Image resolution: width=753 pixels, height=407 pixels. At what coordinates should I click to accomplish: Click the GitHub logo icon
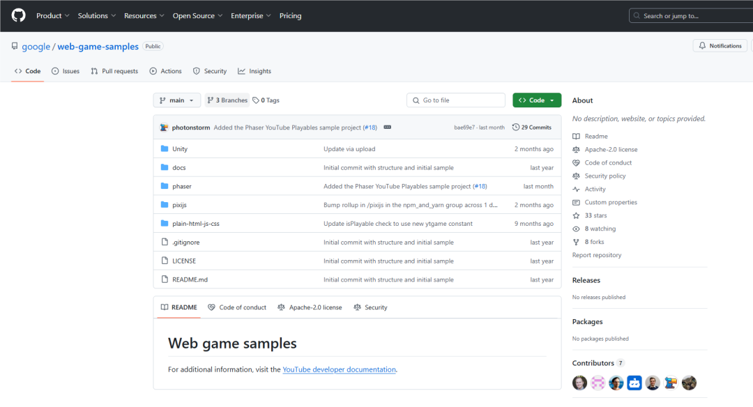(x=18, y=15)
